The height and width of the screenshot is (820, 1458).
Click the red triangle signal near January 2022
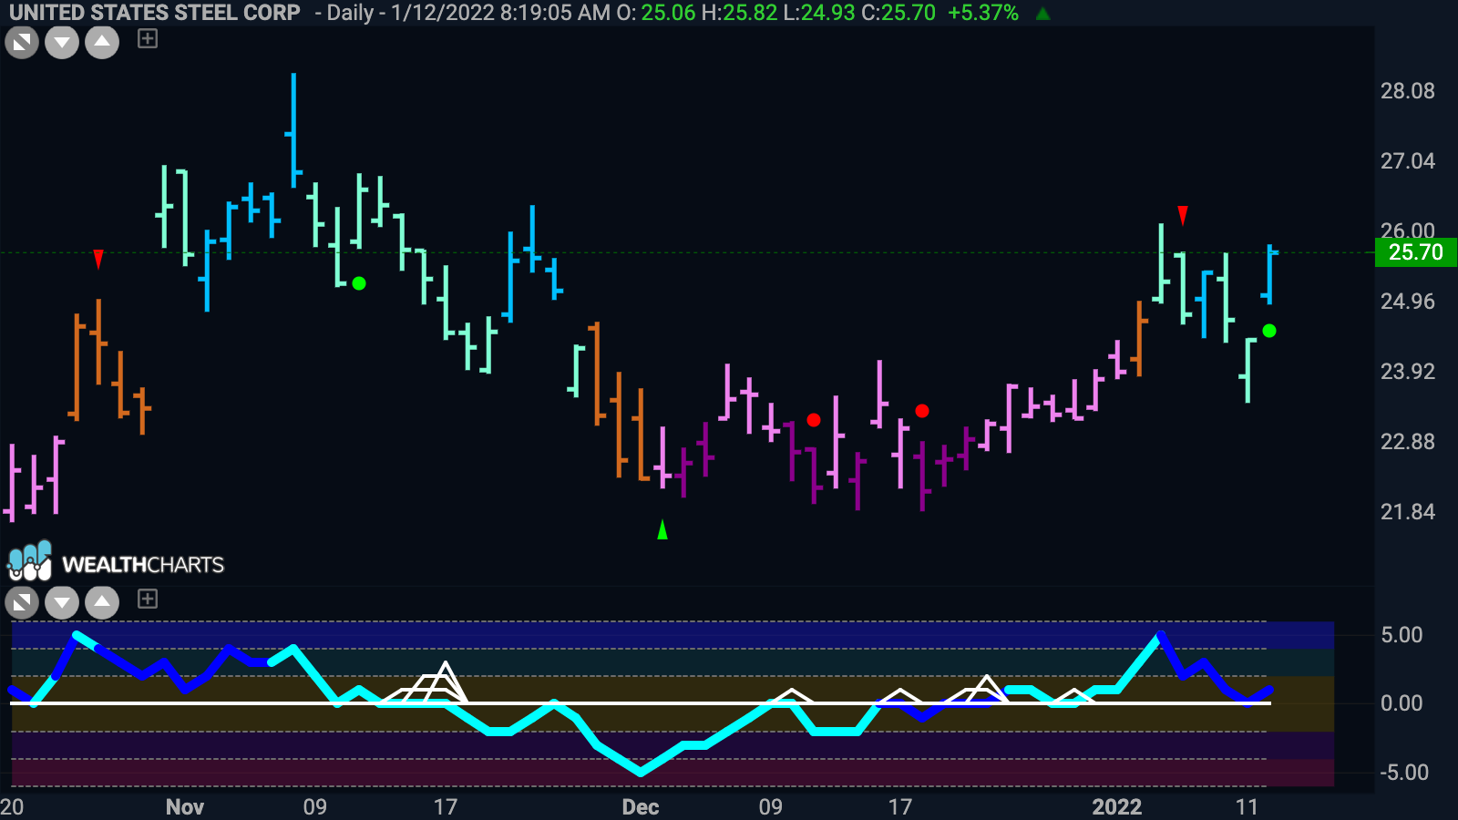tap(1183, 215)
